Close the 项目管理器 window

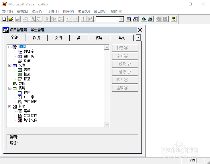pyautogui.click(x=140, y=30)
